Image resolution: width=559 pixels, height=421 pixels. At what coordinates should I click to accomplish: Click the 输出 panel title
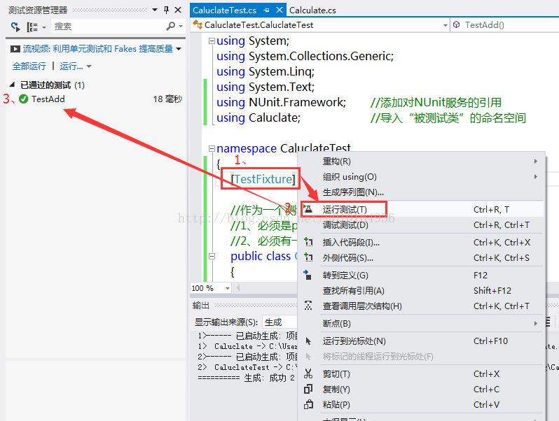coord(201,306)
